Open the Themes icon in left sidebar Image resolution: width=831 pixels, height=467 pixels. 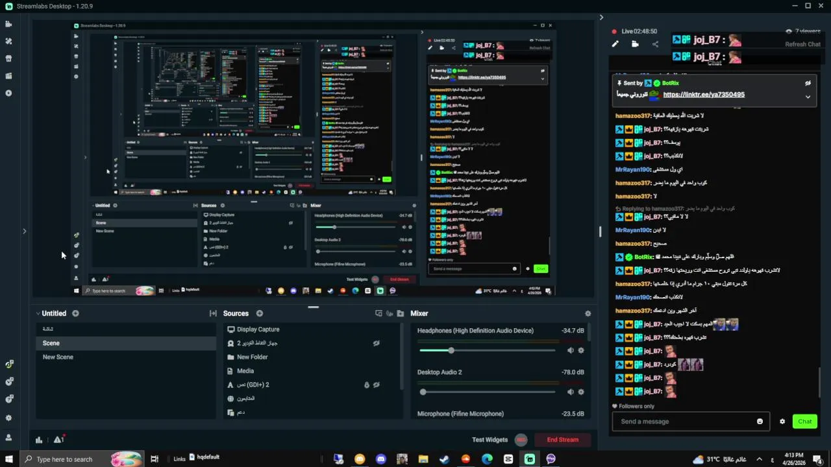8,41
